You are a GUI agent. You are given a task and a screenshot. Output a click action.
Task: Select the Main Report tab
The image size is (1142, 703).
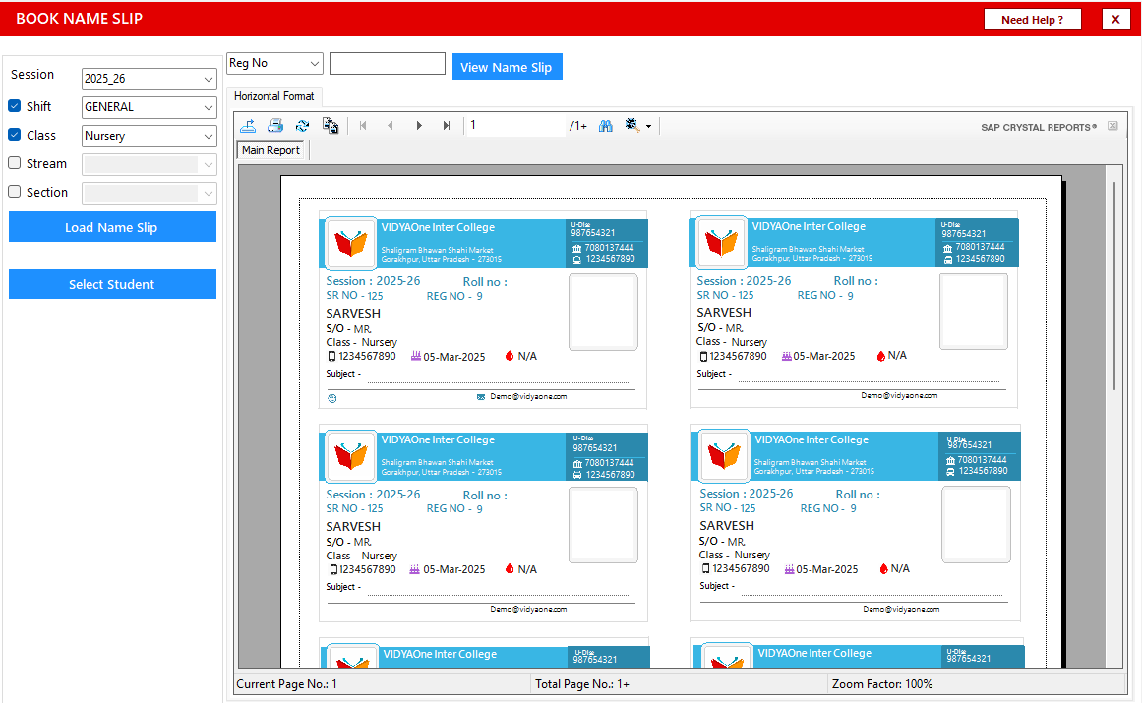coord(270,149)
